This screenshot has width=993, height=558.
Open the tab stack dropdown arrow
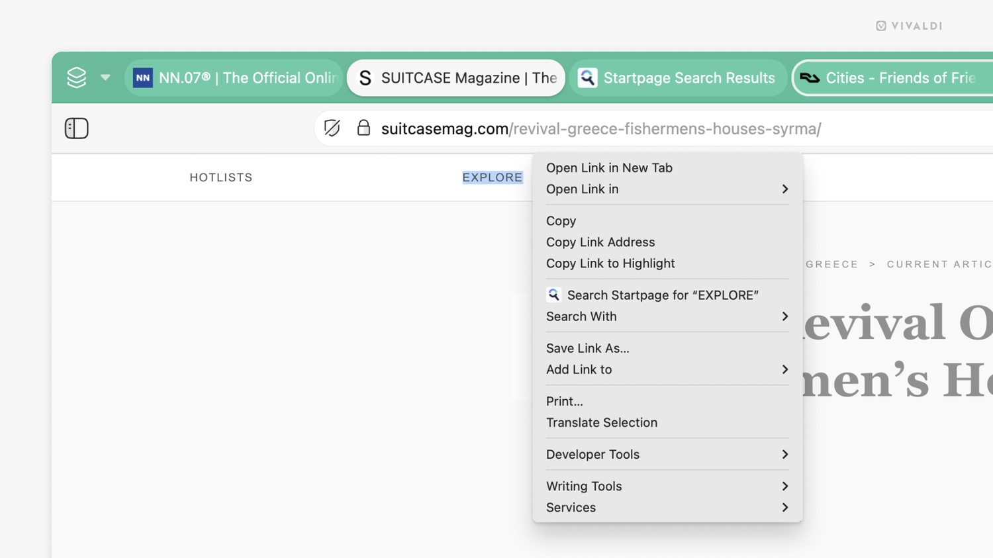(105, 77)
